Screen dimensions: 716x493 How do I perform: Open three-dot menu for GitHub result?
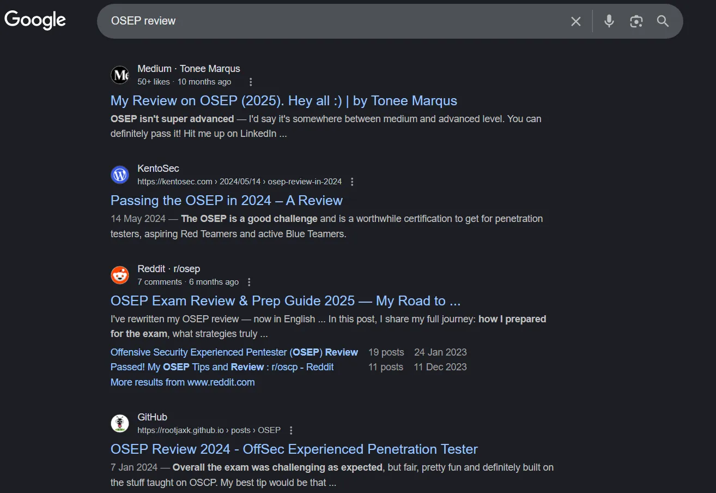point(291,430)
